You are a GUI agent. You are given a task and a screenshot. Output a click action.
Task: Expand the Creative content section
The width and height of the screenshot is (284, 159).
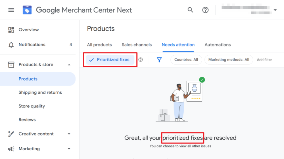tap(69, 134)
